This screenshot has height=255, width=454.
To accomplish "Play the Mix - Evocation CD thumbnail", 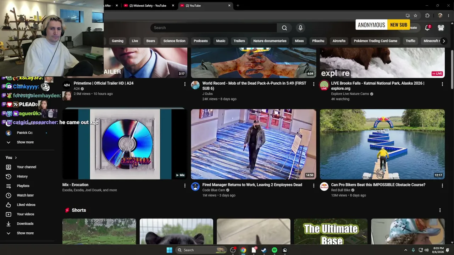I will pos(125,144).
